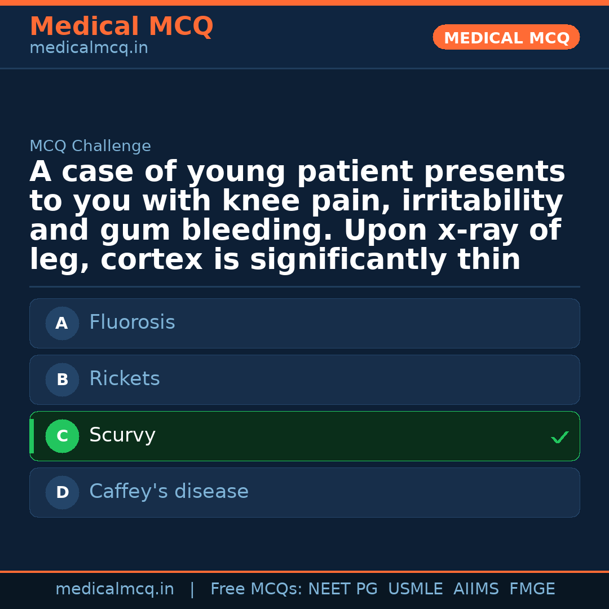Image resolution: width=609 pixels, height=609 pixels.
Task: Open medicalmcq.in link in the footer
Action: click(x=114, y=589)
